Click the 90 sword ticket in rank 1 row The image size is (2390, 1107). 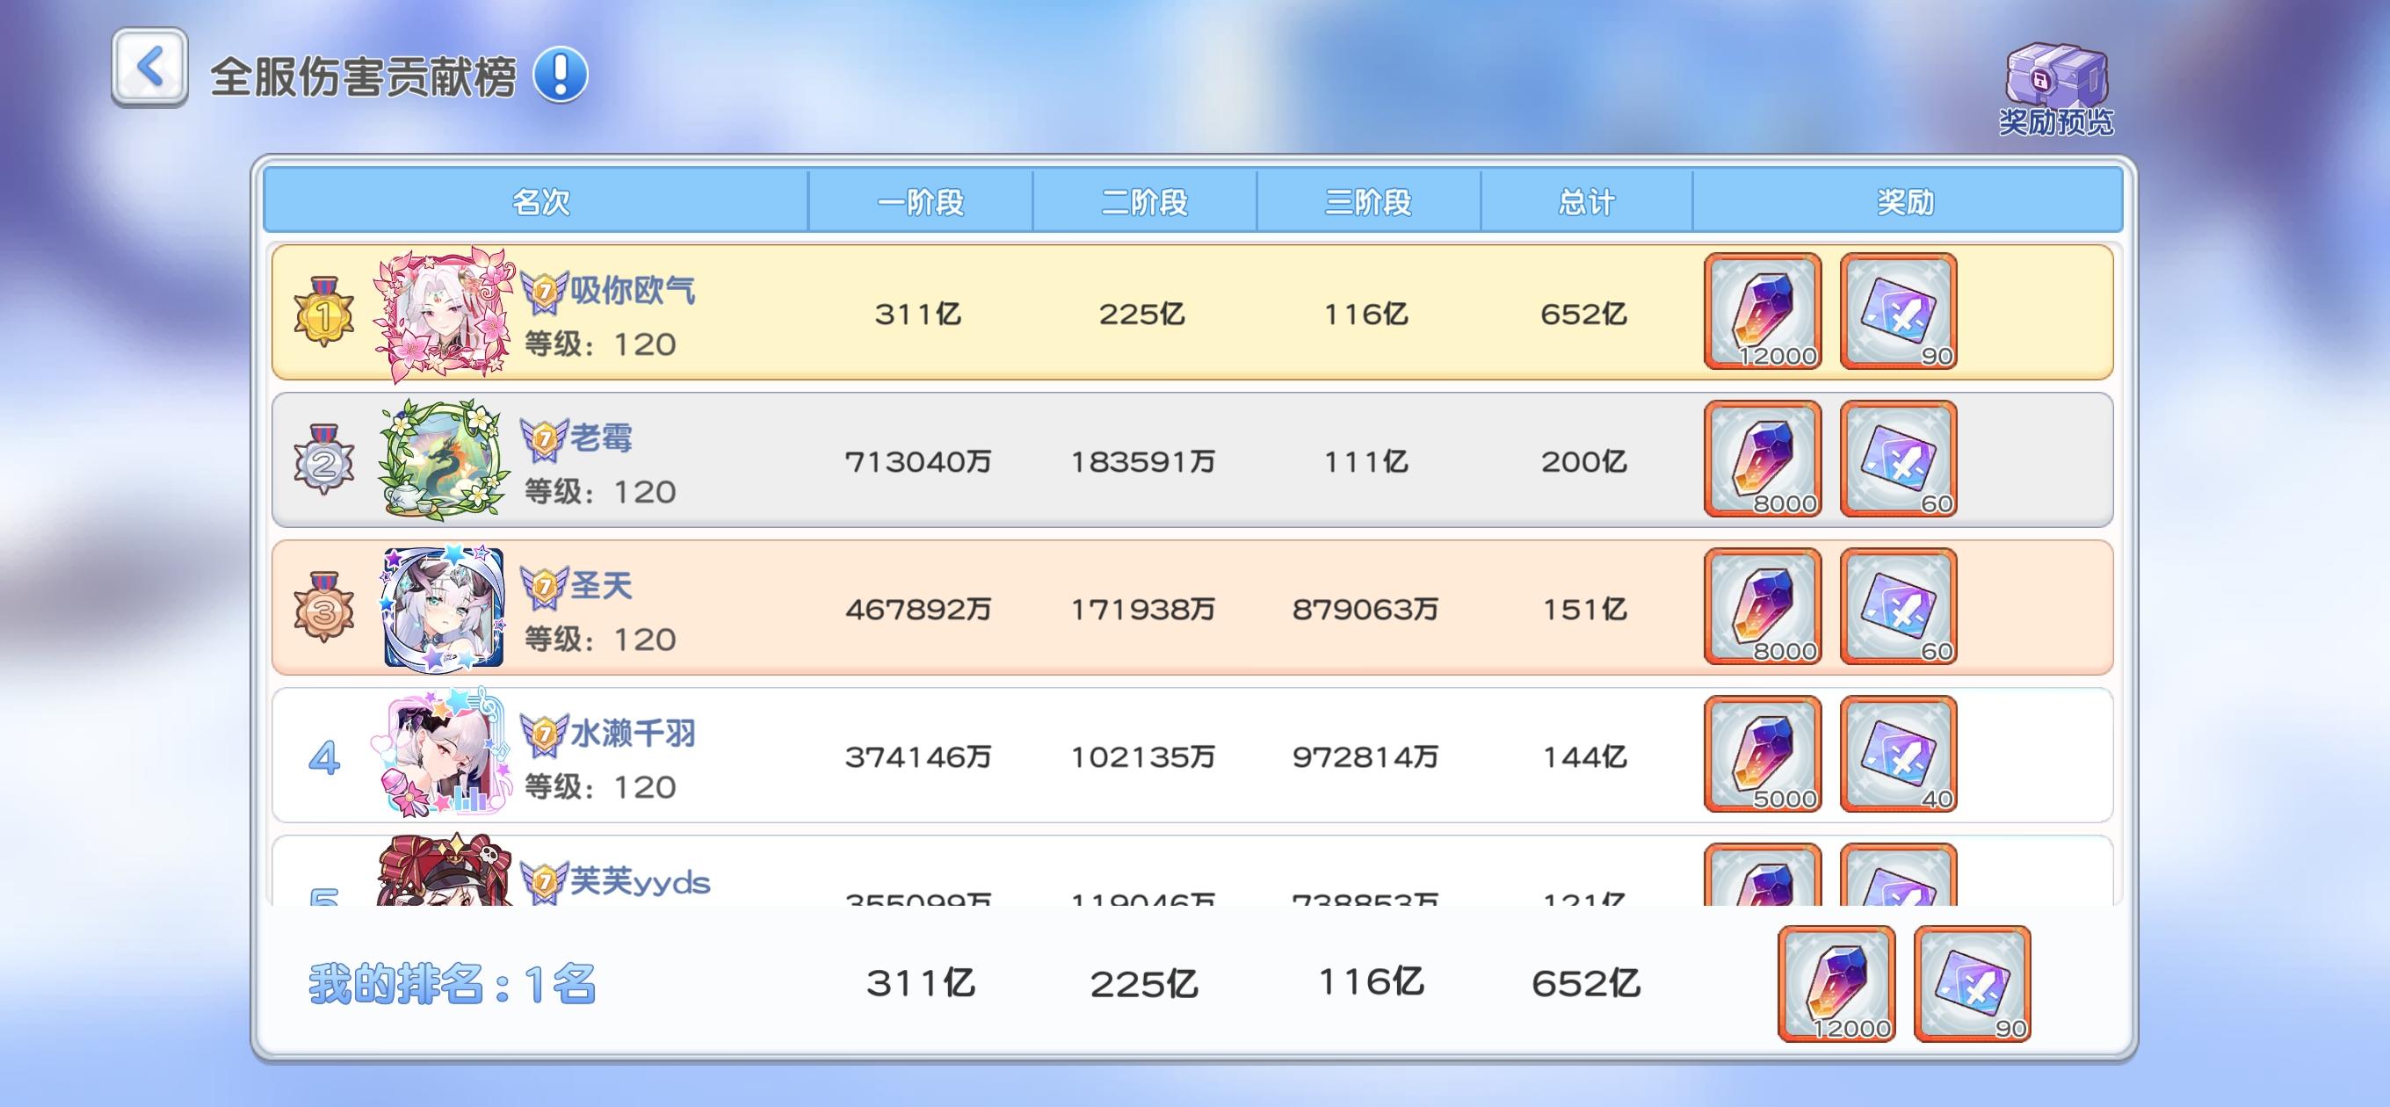(1898, 312)
